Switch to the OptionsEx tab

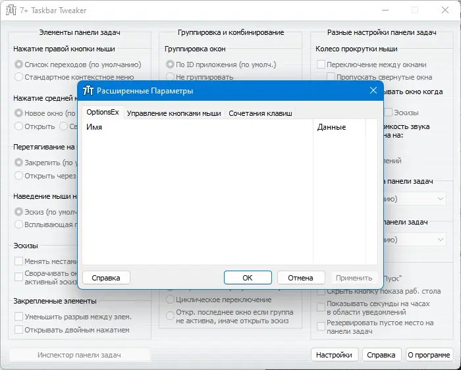(x=103, y=113)
